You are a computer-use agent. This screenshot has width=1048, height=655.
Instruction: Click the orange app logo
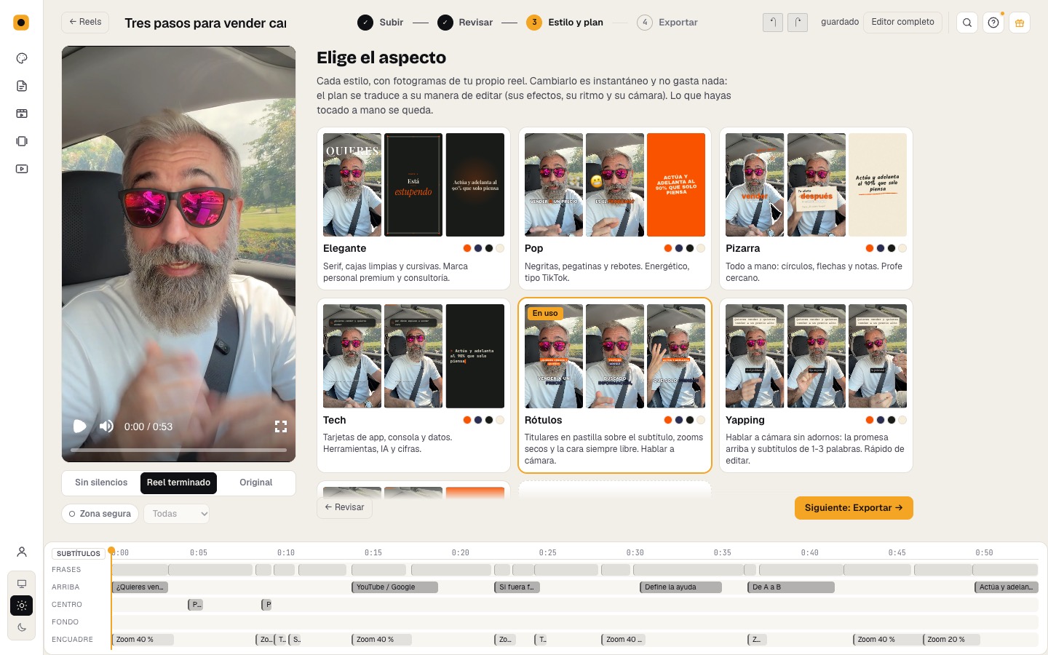click(x=21, y=23)
